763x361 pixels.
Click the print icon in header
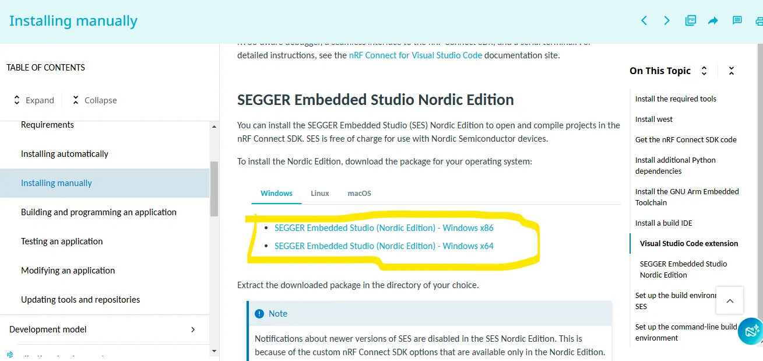coord(759,21)
